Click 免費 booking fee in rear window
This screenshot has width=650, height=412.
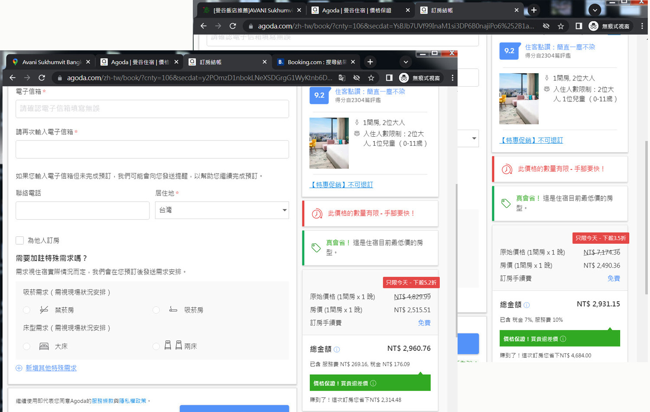coord(614,278)
